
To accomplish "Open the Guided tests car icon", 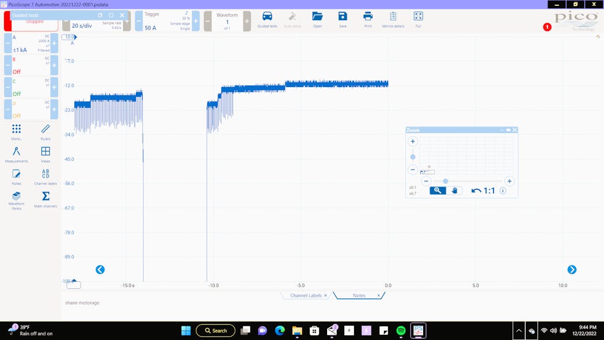I will tap(267, 19).
